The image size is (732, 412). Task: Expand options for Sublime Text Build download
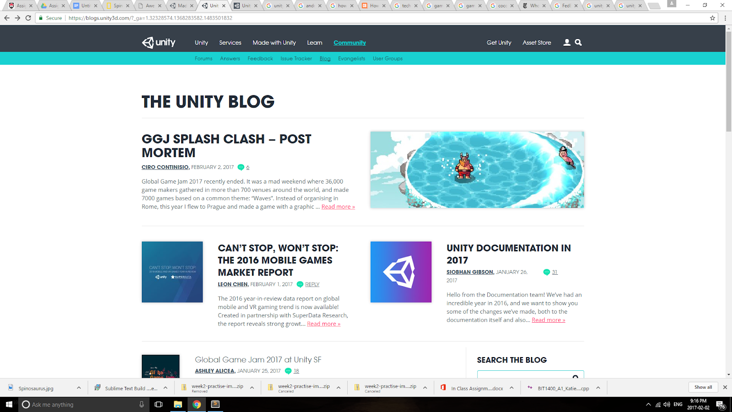(165, 388)
